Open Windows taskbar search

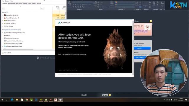click(x=7, y=100)
